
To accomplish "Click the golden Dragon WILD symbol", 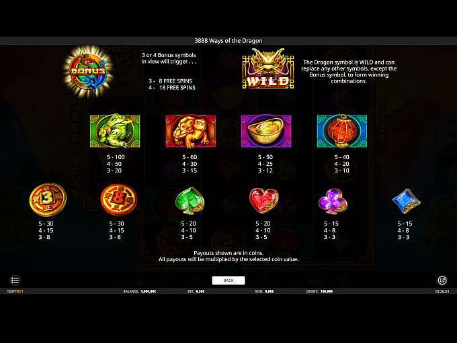I will (268, 68).
